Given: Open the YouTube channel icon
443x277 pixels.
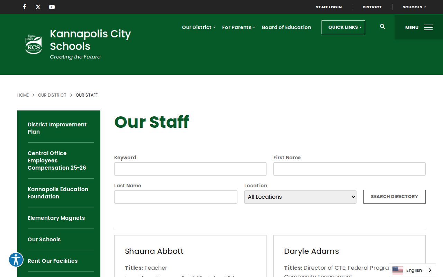Looking at the screenshot, I should pyautogui.click(x=52, y=7).
